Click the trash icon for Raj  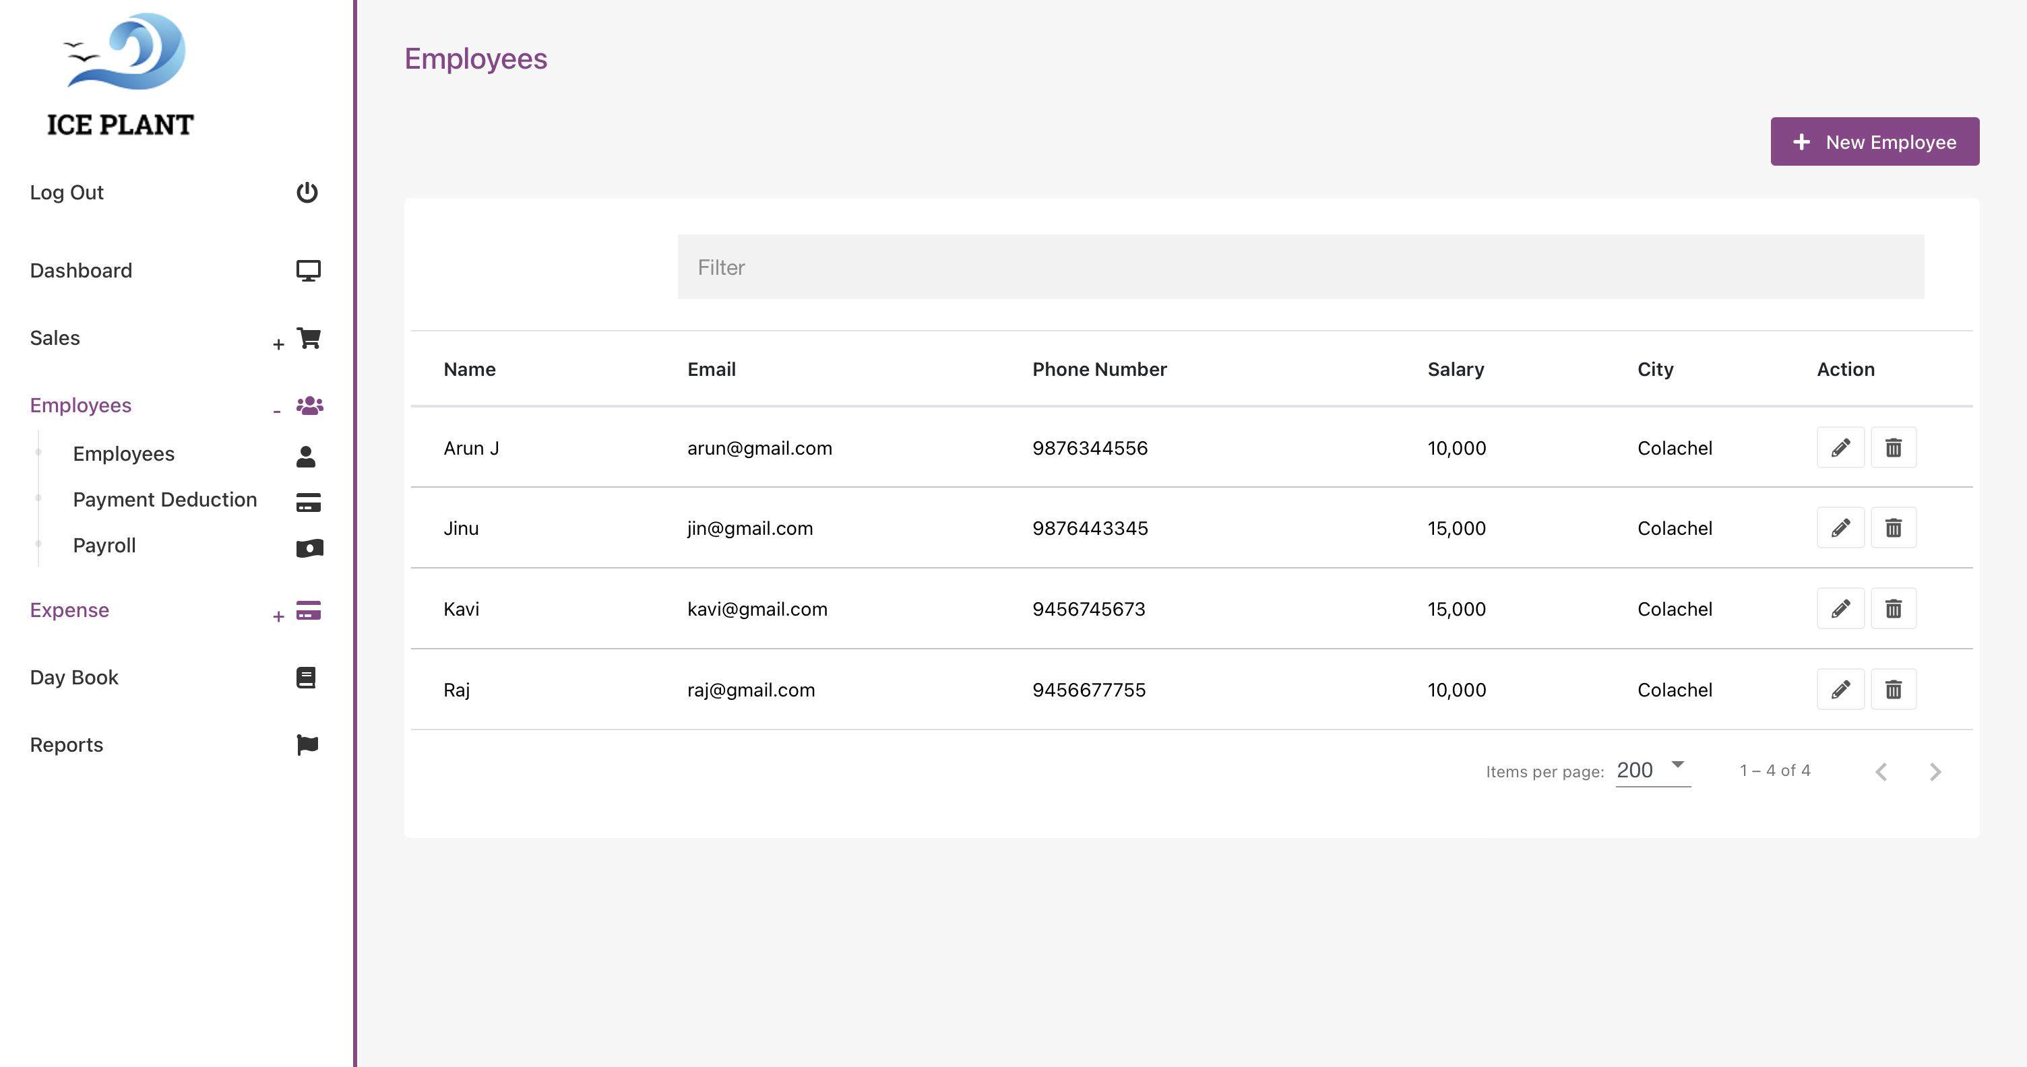[x=1892, y=690]
